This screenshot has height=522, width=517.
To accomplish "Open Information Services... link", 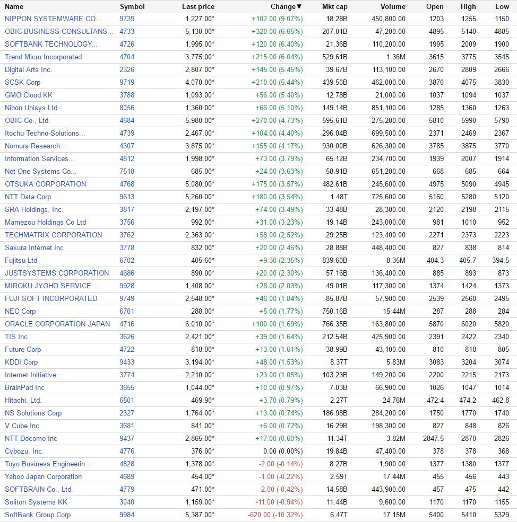I will (x=40, y=158).
